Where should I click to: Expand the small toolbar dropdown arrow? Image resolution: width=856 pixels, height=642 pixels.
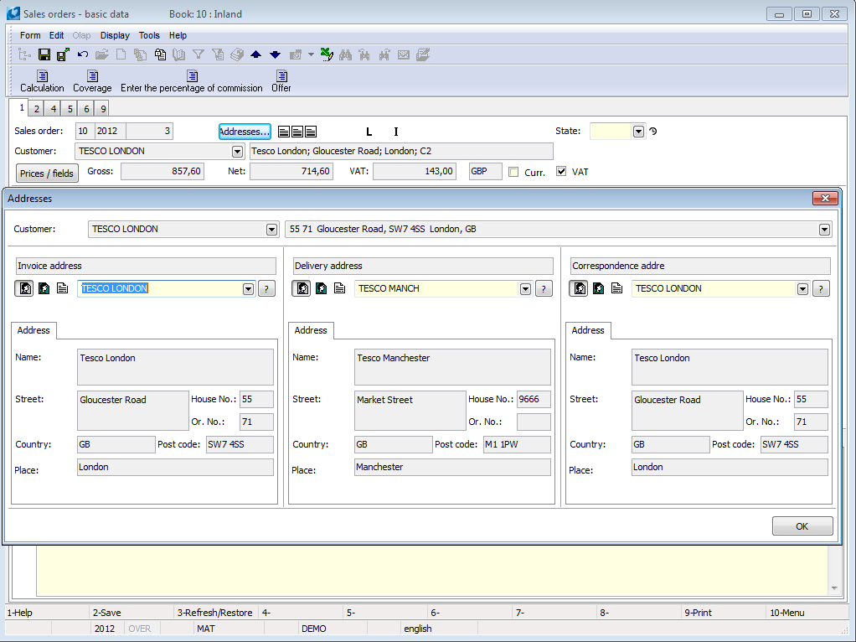(x=312, y=54)
